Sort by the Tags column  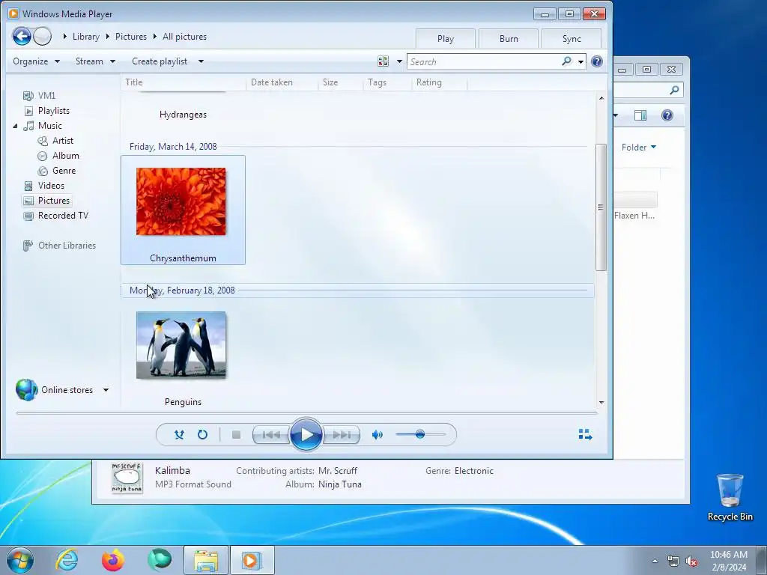(387, 82)
